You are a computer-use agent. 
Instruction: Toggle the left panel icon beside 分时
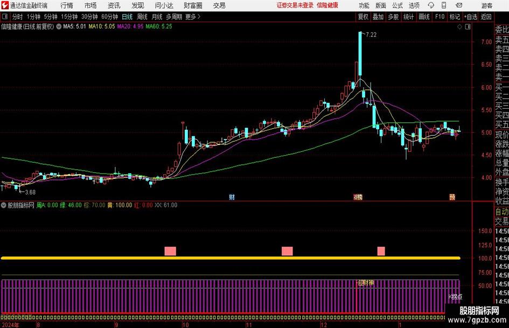click(x=5, y=17)
